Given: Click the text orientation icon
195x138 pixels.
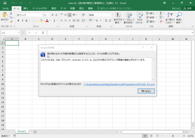Looking at the screenshot, I should 74,15.
